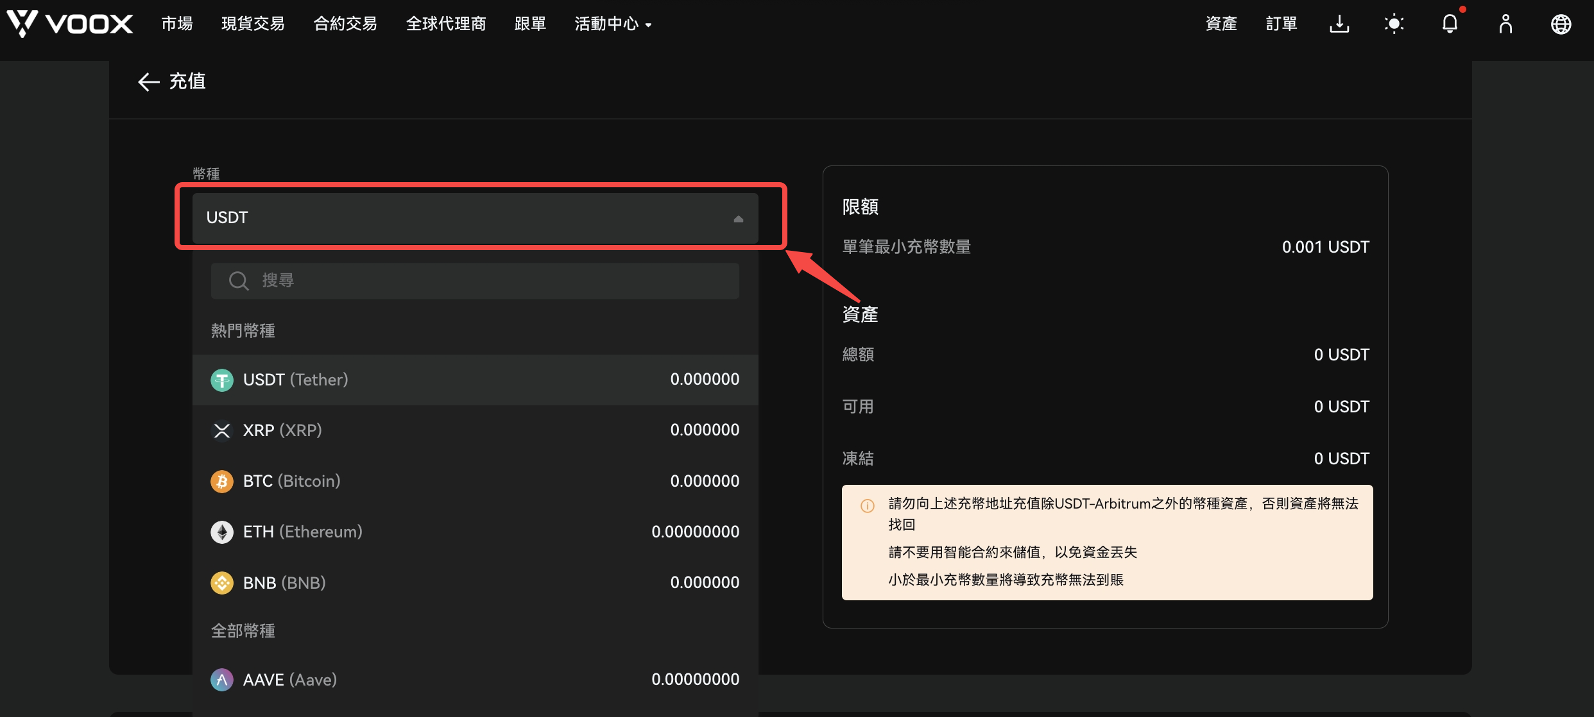Select AAVE (Aave) option
Image resolution: width=1594 pixels, height=717 pixels.
click(476, 680)
